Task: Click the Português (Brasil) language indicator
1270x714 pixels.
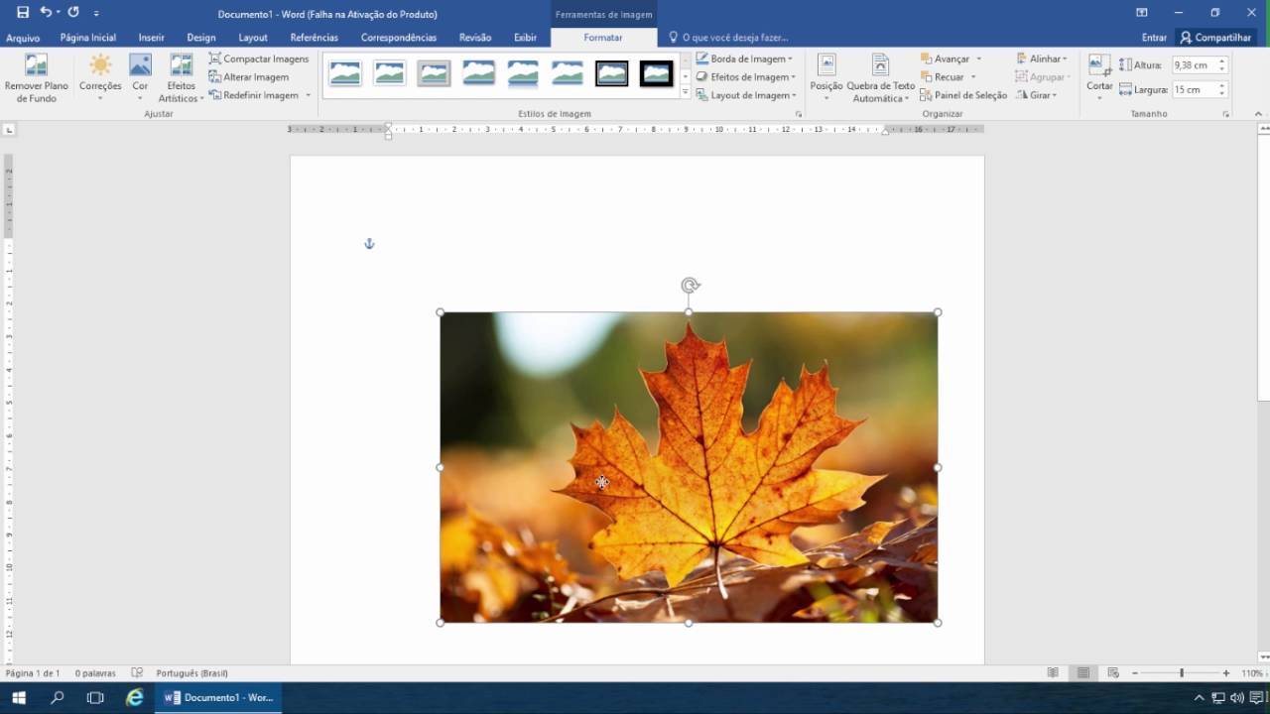Action: point(191,673)
